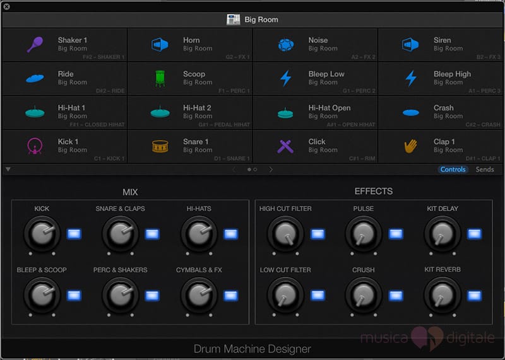Select the Click crossed-sticks icon
This screenshot has width=505, height=360.
(285, 146)
